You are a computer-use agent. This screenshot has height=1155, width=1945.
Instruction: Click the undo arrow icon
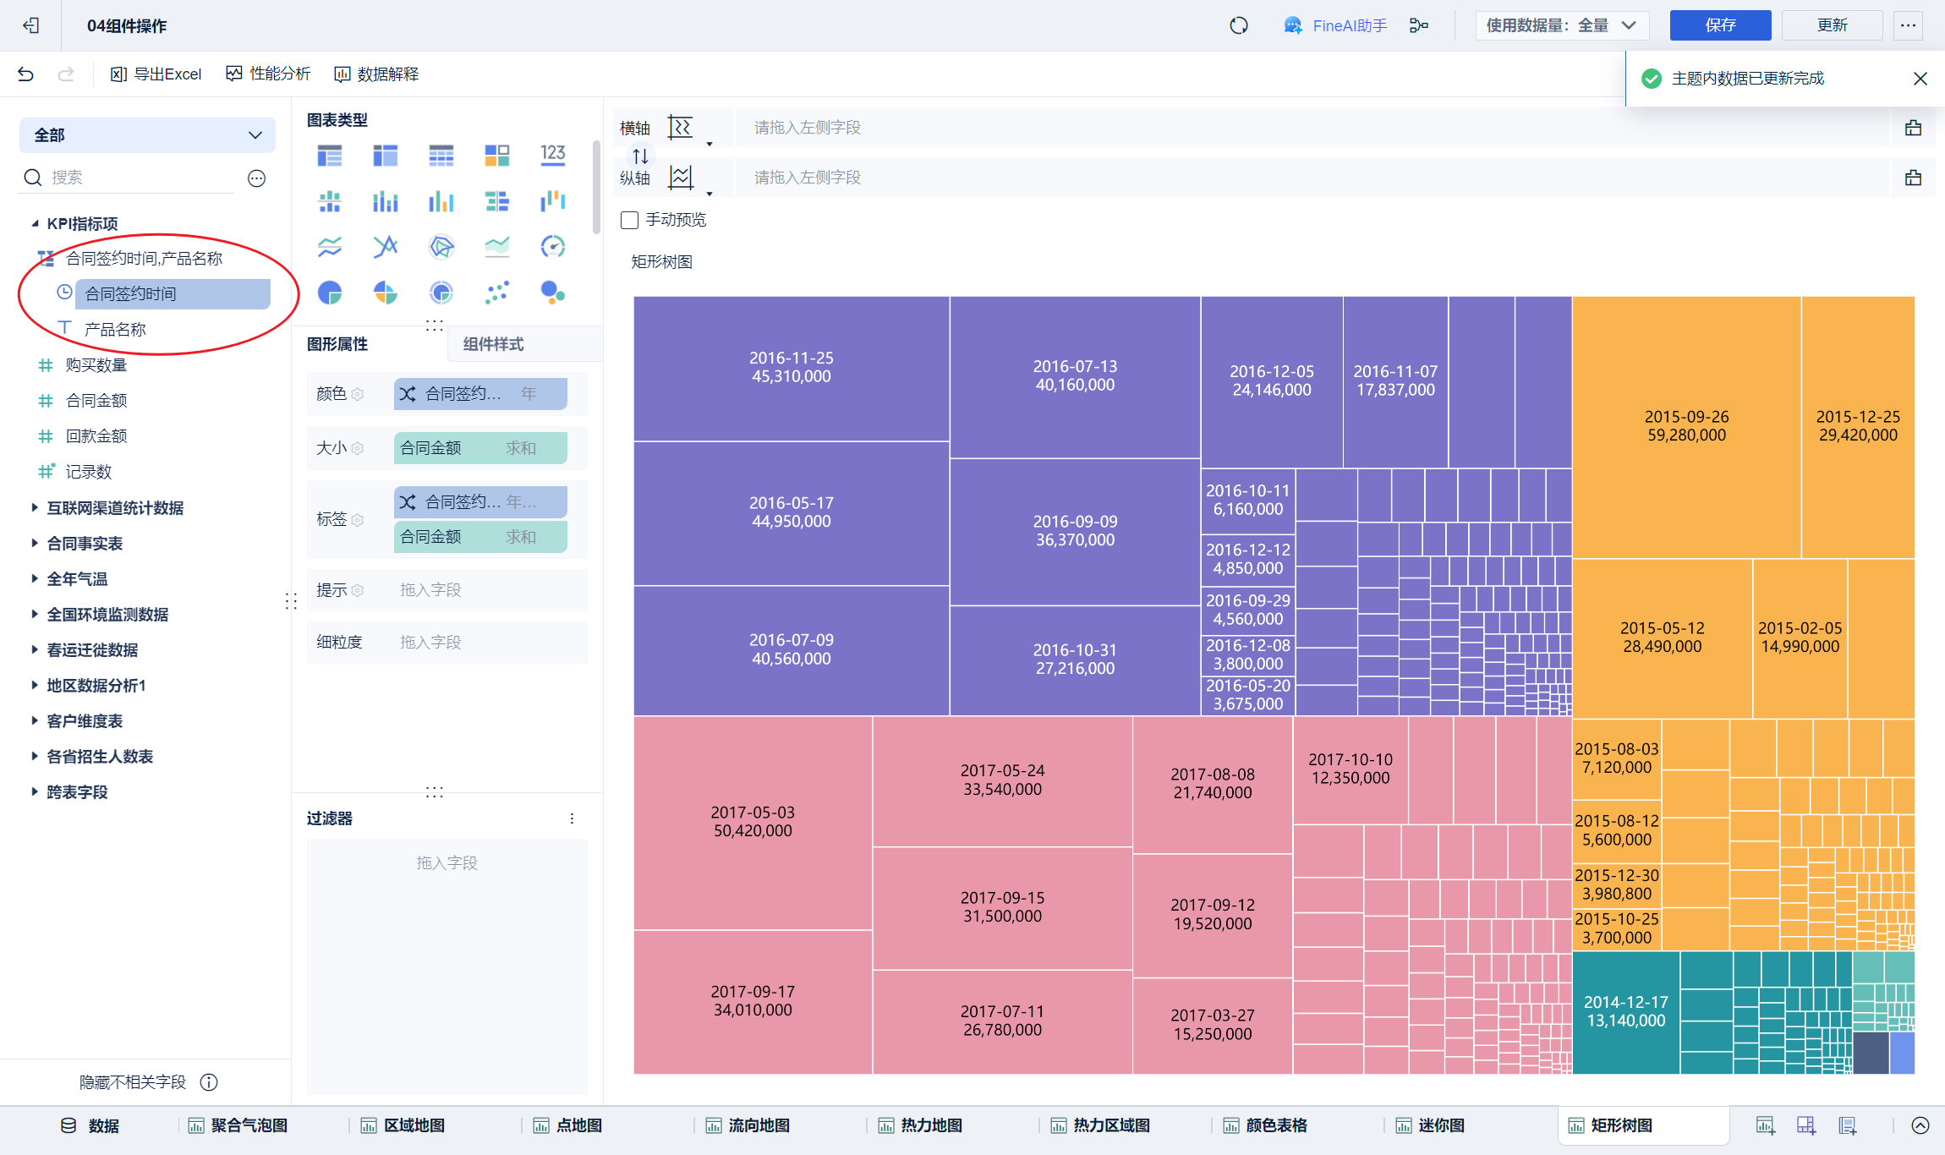click(25, 74)
